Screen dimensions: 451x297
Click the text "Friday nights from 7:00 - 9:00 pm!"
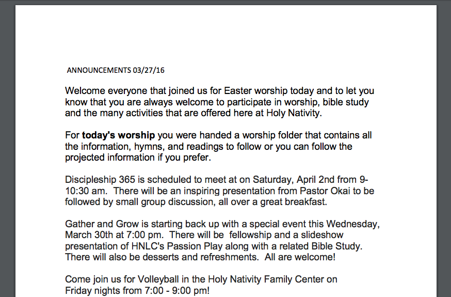pyautogui.click(x=137, y=290)
